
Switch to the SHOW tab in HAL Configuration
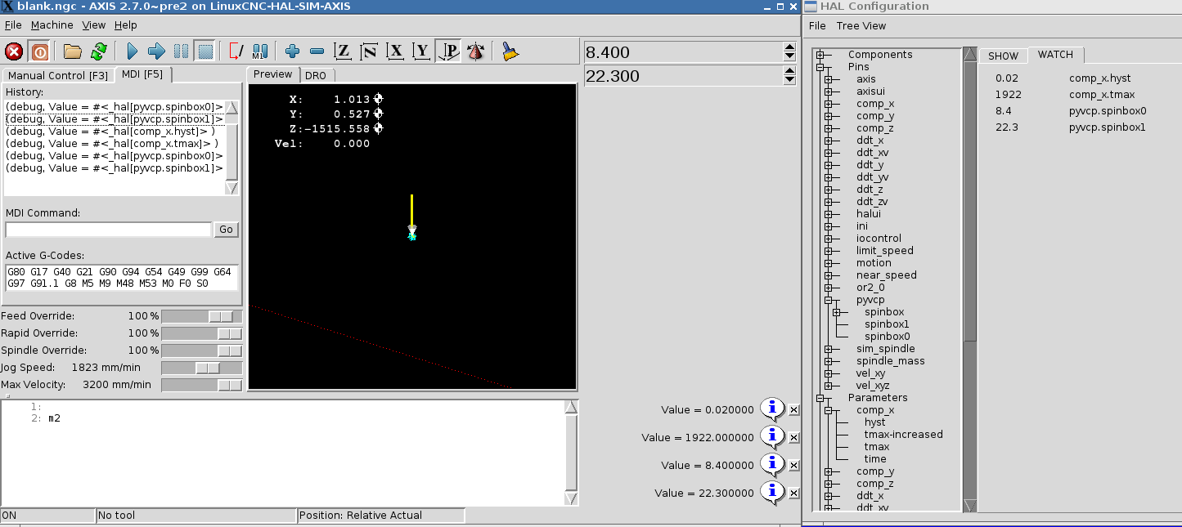coord(1004,56)
